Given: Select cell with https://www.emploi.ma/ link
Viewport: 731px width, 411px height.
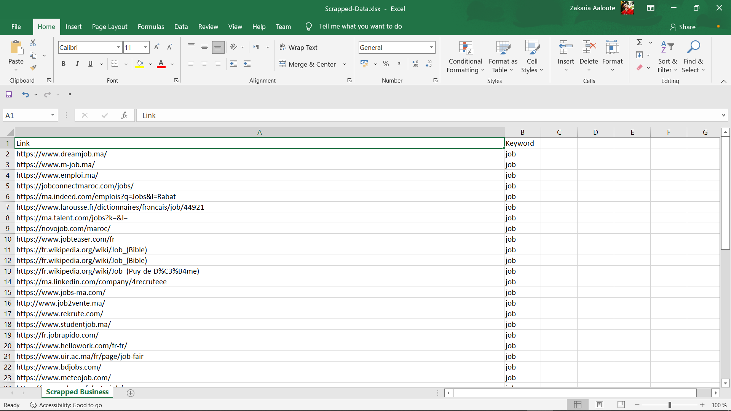Looking at the screenshot, I should [57, 175].
